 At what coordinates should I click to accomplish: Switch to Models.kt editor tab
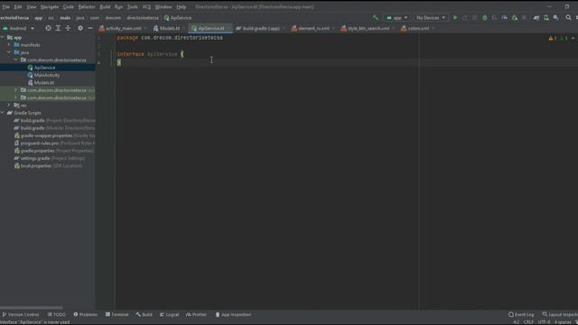[170, 28]
